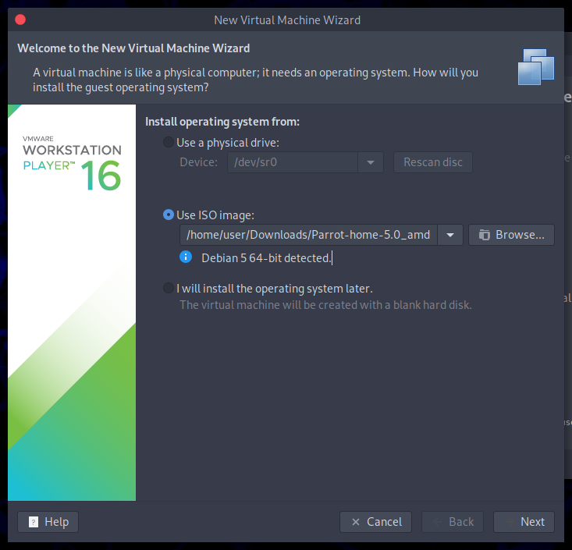572x550 pixels.
Task: Click the 'Install operating system from' heading
Action: point(222,122)
